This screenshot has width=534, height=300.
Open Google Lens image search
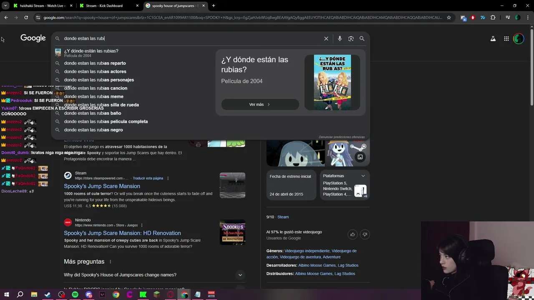coord(351,38)
